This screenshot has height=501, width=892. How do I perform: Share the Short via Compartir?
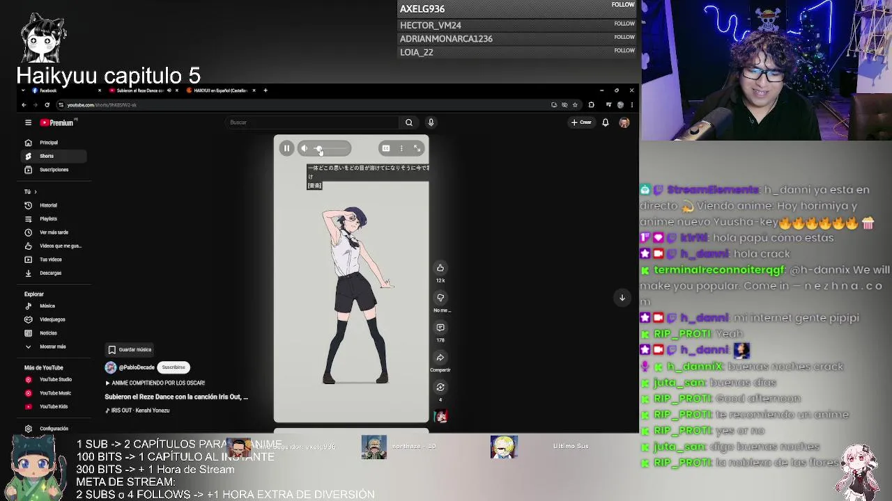click(x=440, y=358)
